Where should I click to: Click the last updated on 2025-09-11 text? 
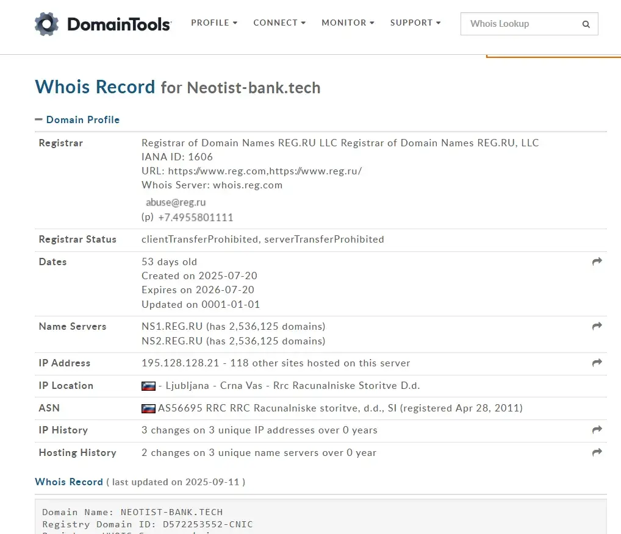coord(176,482)
